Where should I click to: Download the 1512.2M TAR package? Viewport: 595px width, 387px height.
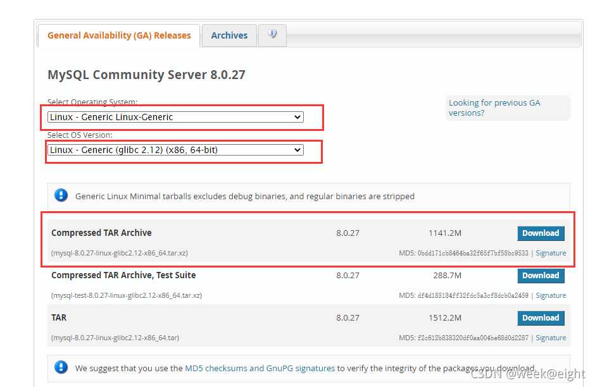point(541,318)
